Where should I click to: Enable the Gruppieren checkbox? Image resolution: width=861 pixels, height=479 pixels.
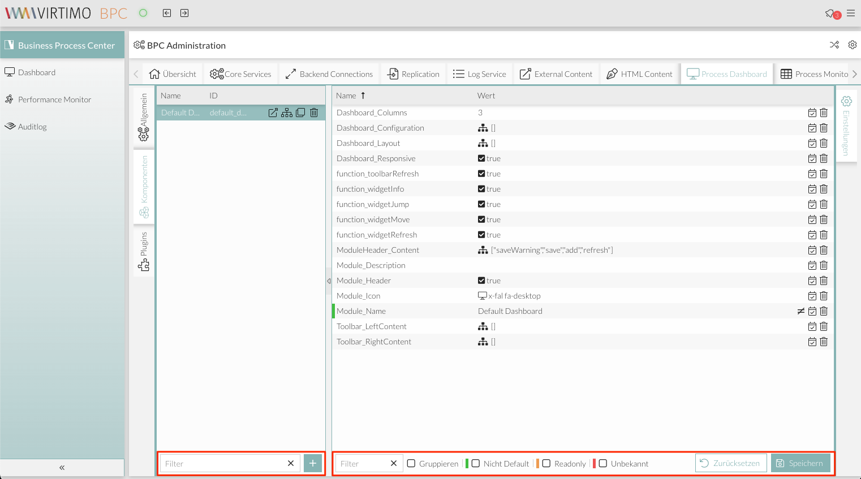point(411,463)
